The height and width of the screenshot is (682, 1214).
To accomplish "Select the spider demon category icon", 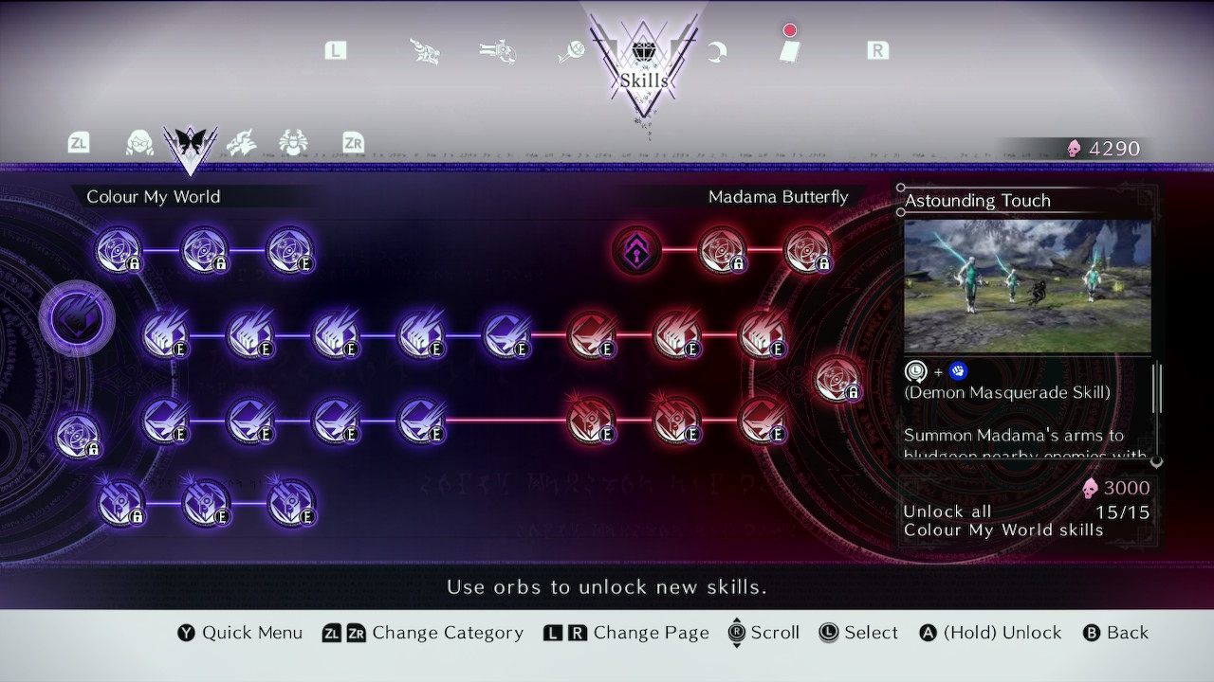I will 293,143.
